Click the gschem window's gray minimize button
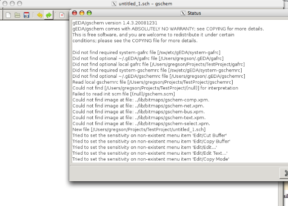Viewport: 288px width, 206px height. coord(11,4)
